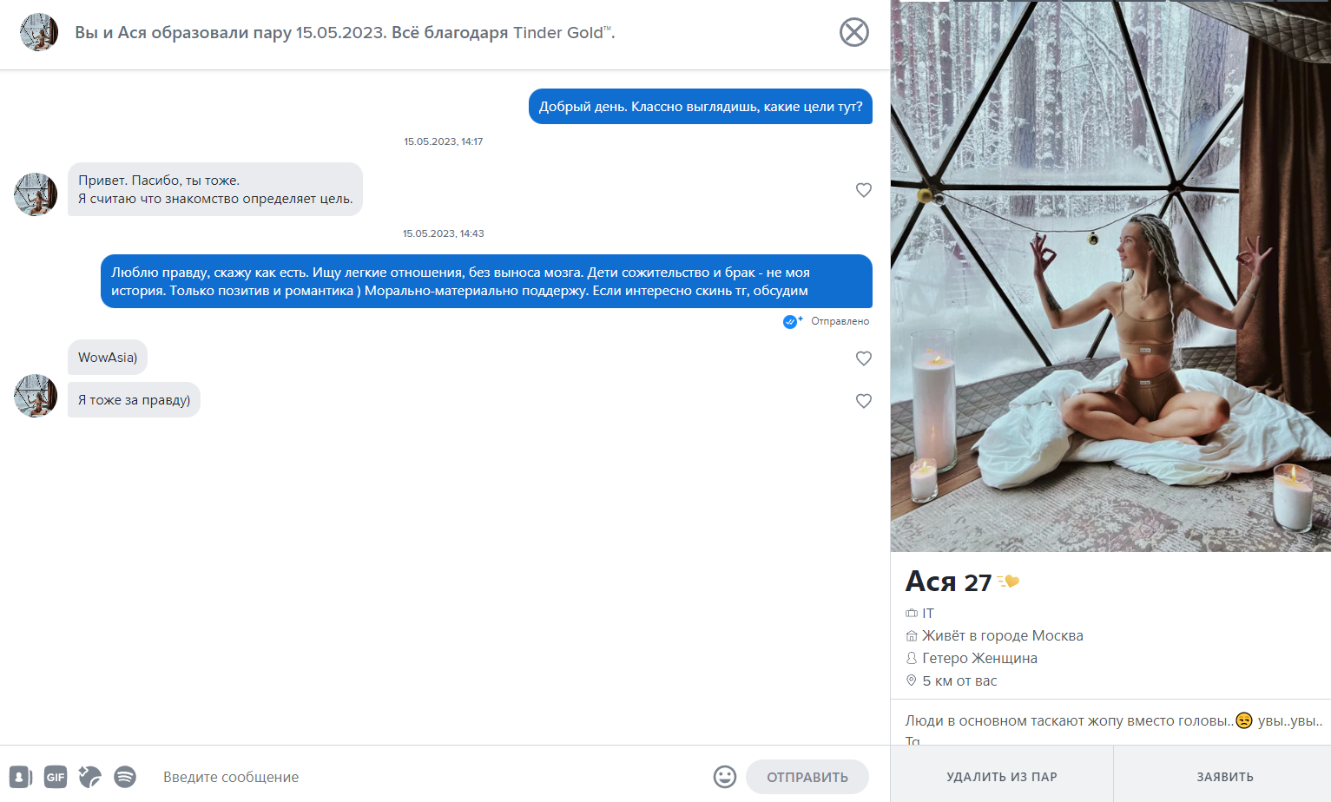Open Ася's avatar in the chat header

39,32
